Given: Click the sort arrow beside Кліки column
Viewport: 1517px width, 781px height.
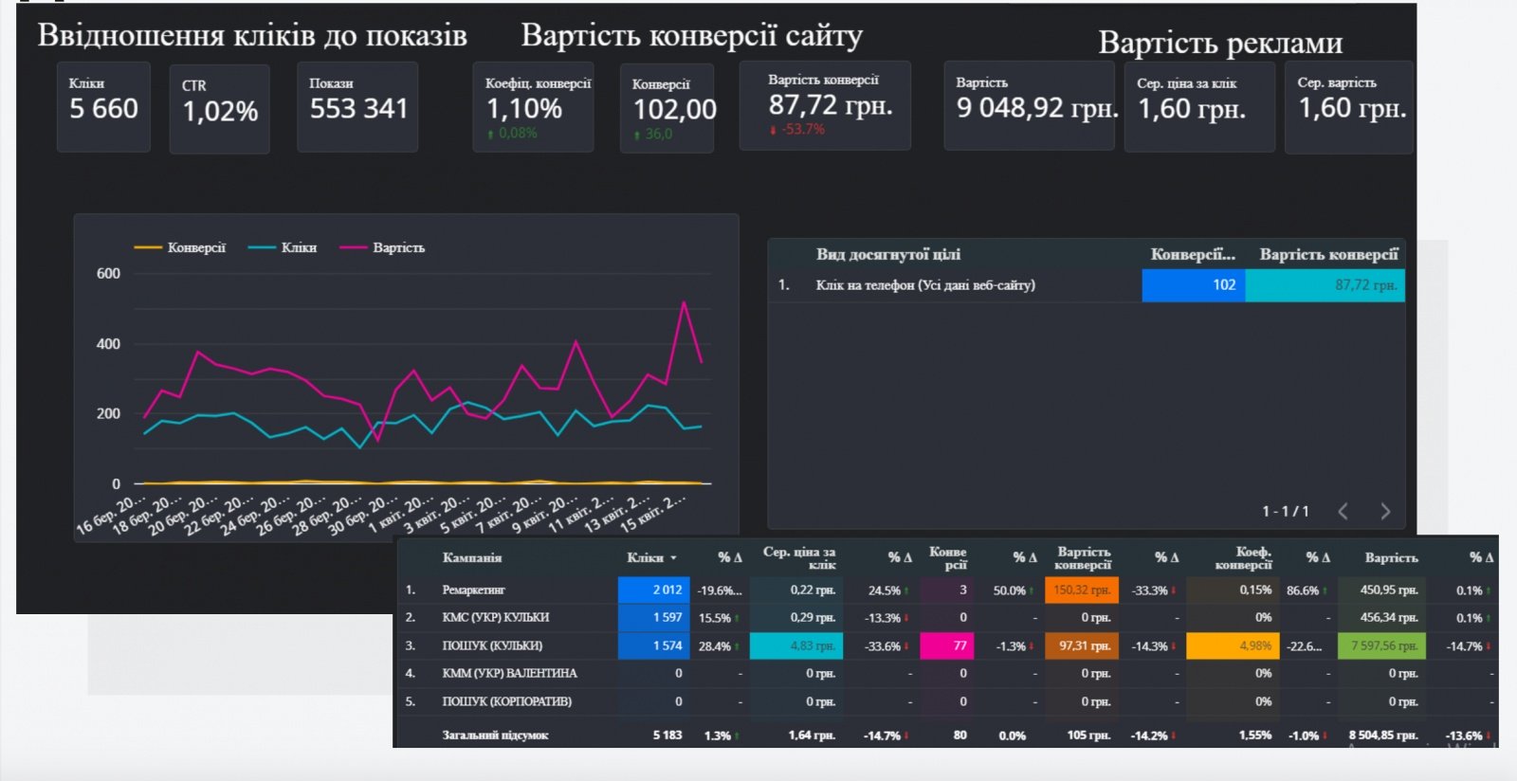Looking at the screenshot, I should 673,558.
